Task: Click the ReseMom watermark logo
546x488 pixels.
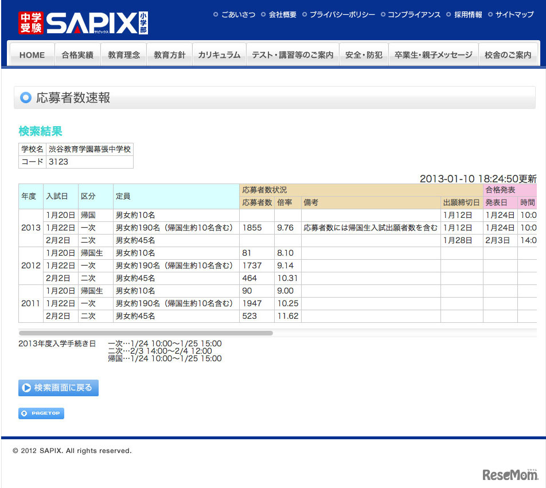Action: tap(510, 474)
